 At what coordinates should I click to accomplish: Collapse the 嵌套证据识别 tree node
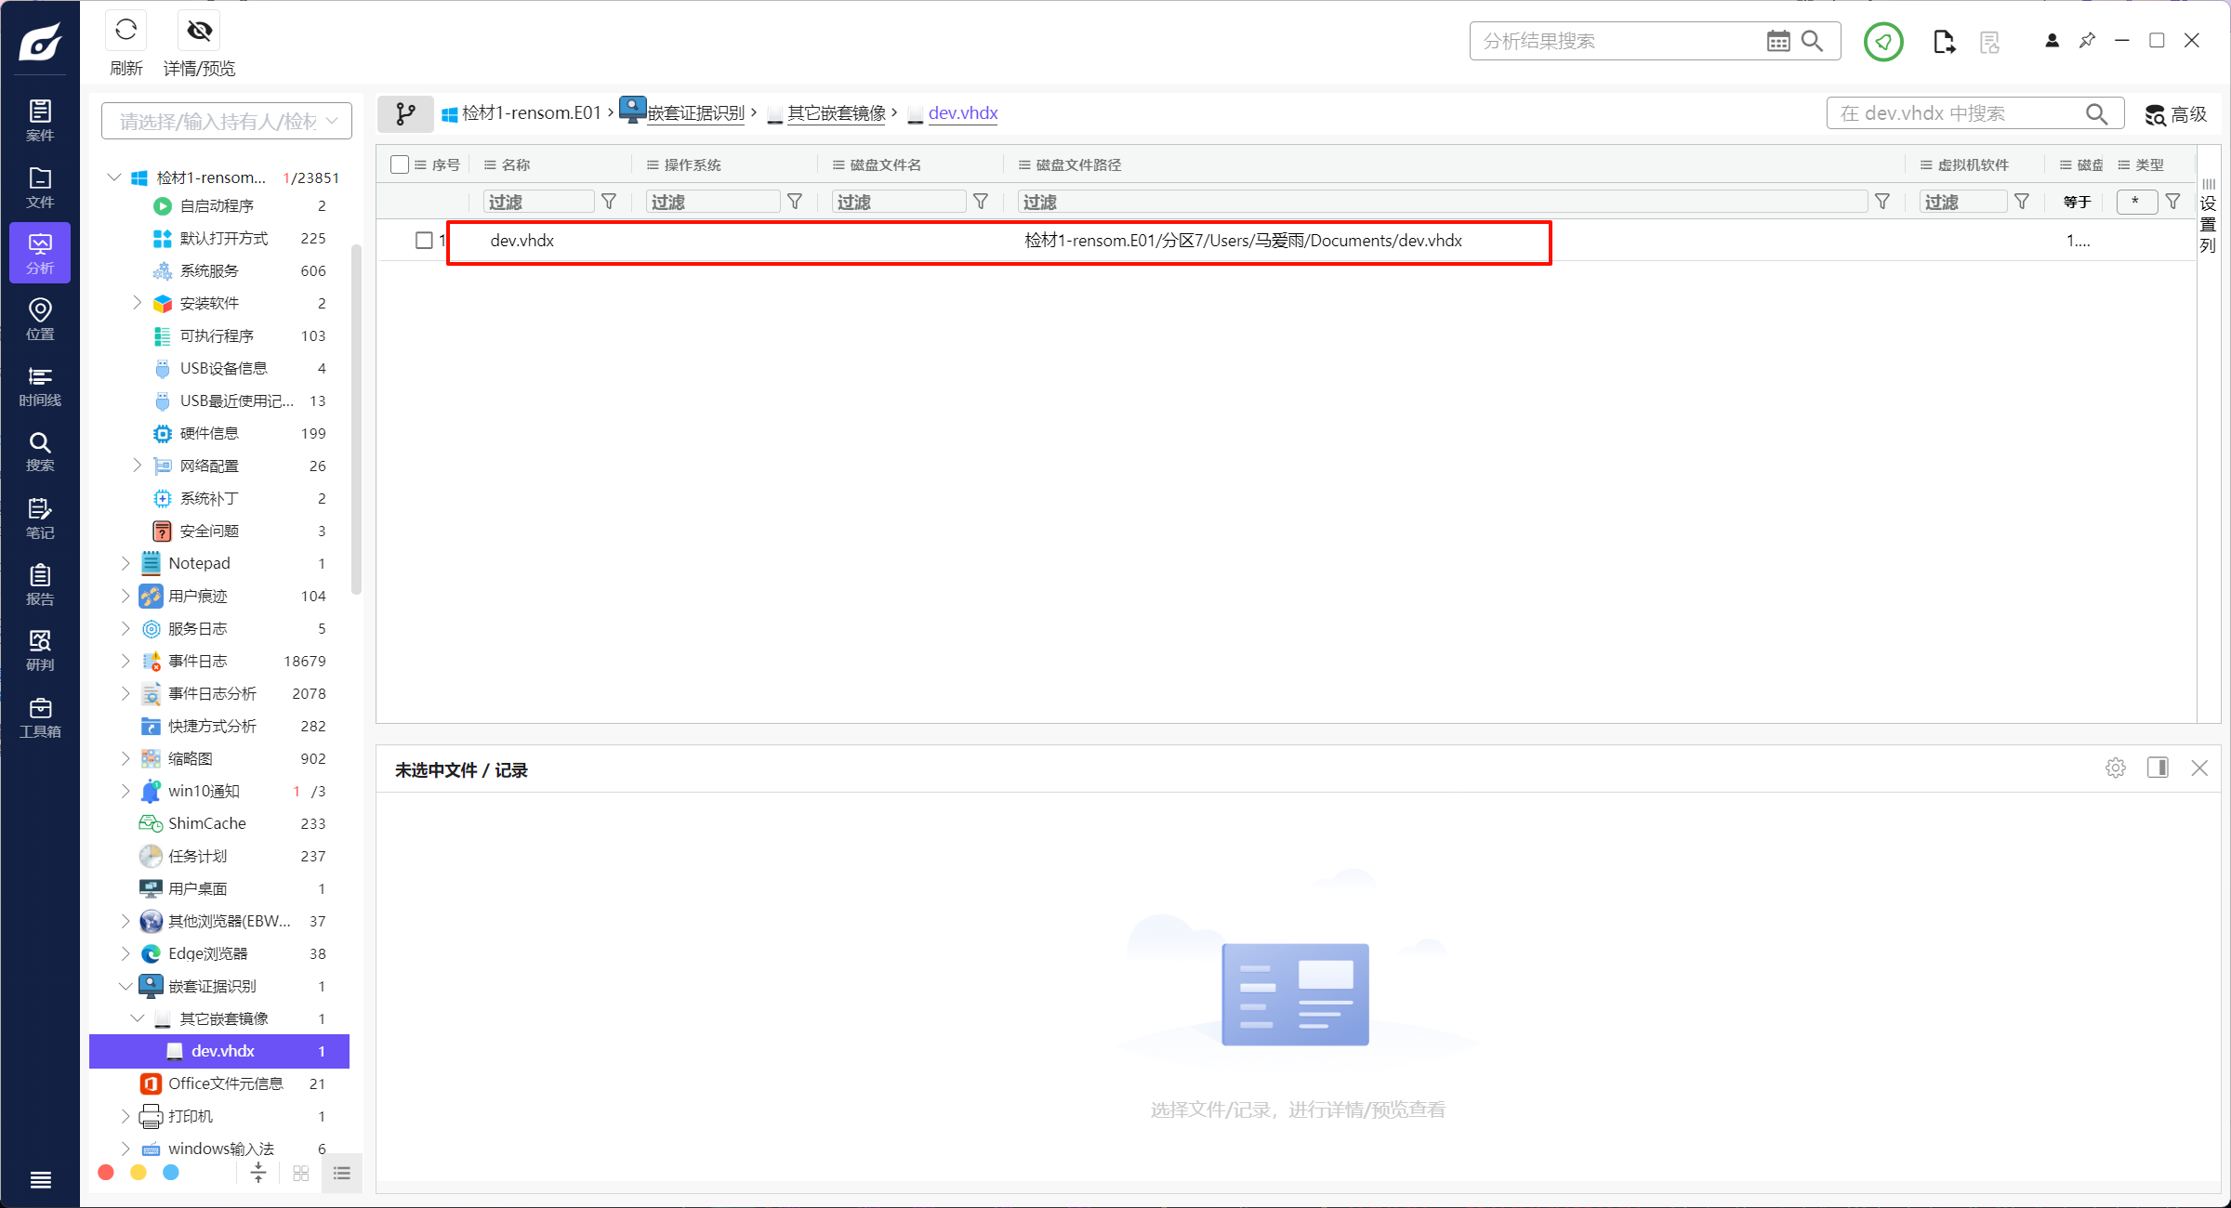pyautogui.click(x=125, y=986)
